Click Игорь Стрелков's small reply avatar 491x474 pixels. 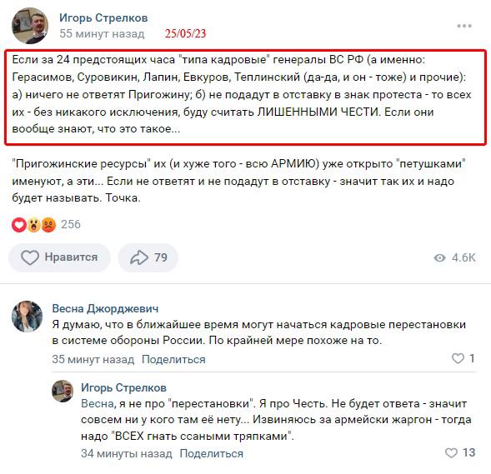coord(63,391)
